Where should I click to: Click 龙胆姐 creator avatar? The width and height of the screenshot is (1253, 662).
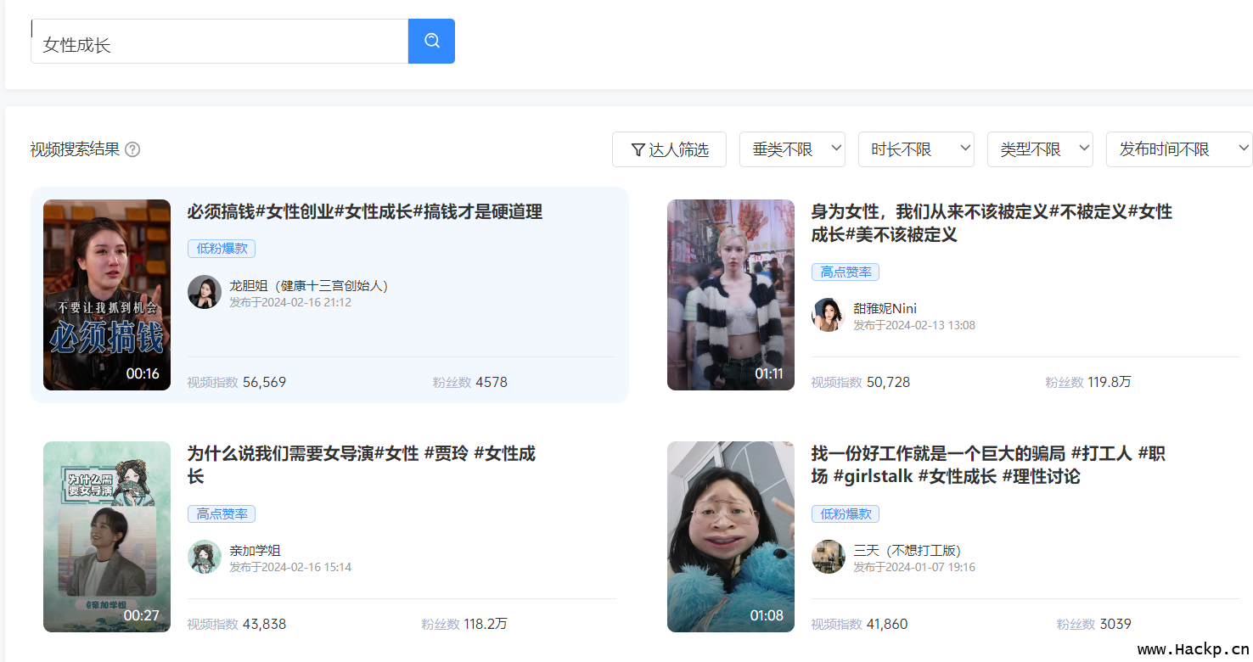point(205,292)
